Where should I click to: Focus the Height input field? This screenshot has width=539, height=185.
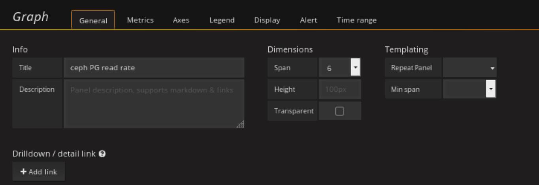[339, 89]
